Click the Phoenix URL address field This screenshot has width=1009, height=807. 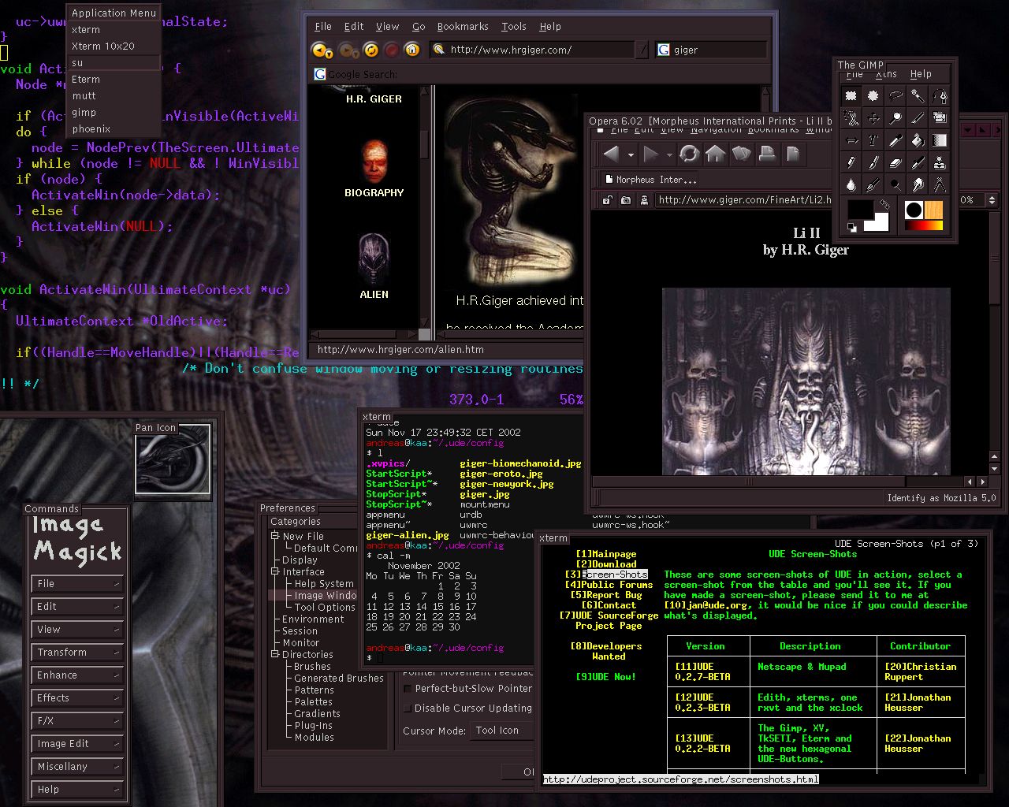point(540,50)
